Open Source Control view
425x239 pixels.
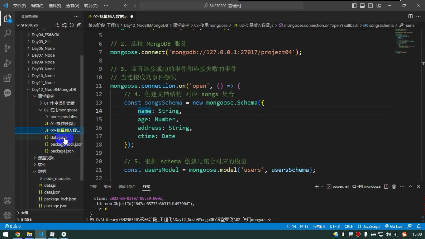7,48
